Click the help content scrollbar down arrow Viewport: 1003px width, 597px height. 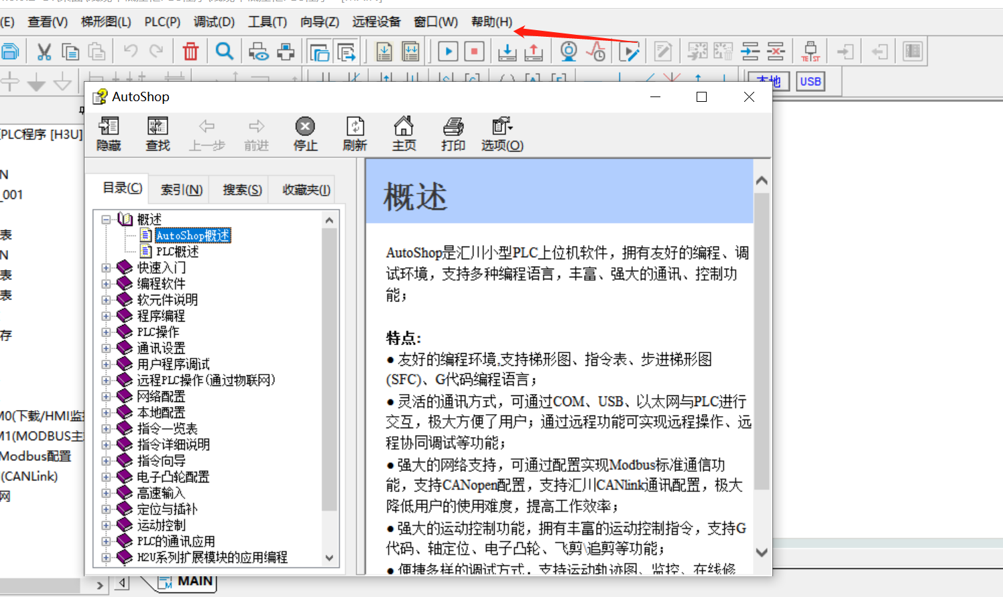click(762, 553)
